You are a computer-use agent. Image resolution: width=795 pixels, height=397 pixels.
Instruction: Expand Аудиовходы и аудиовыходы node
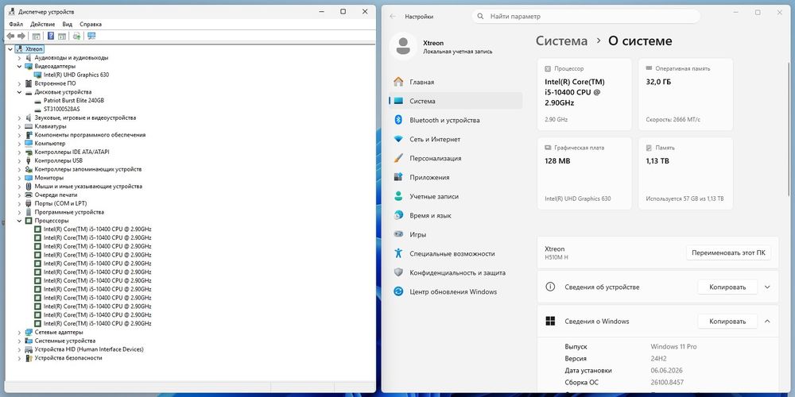tap(20, 58)
